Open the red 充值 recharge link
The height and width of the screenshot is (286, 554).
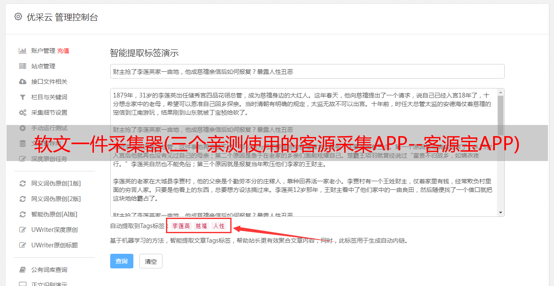[63, 51]
